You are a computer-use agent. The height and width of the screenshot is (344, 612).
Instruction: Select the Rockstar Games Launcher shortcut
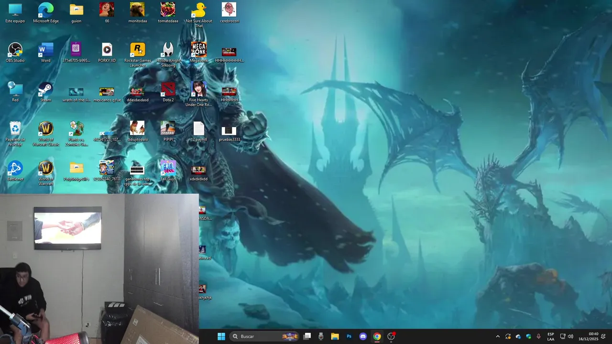[x=137, y=54]
